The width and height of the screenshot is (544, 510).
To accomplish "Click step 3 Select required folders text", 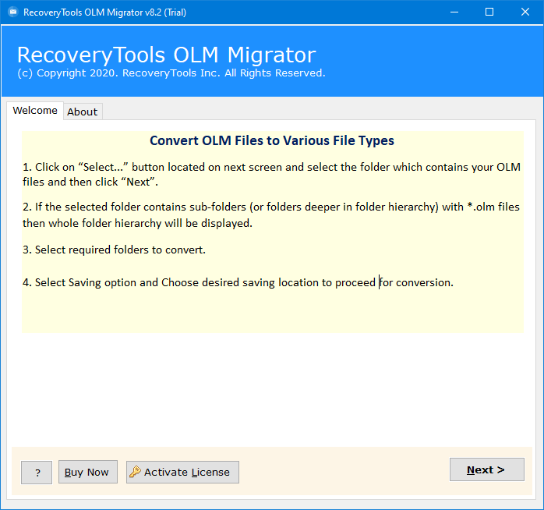I will (114, 250).
